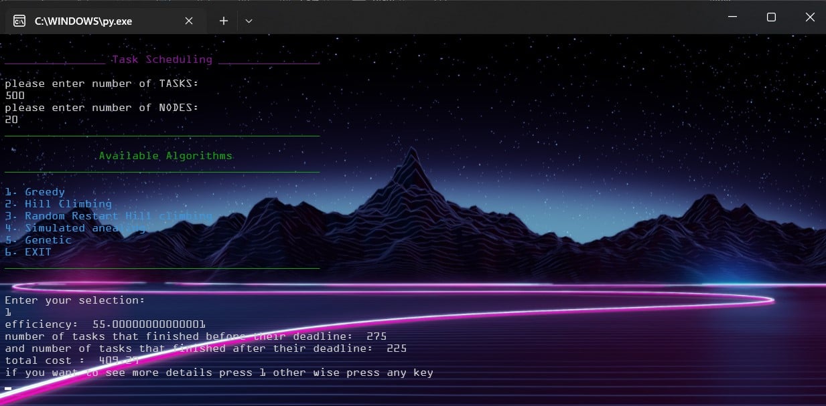Minimize the terminal window
Image resolution: width=826 pixels, height=406 pixels.
pyautogui.click(x=734, y=17)
